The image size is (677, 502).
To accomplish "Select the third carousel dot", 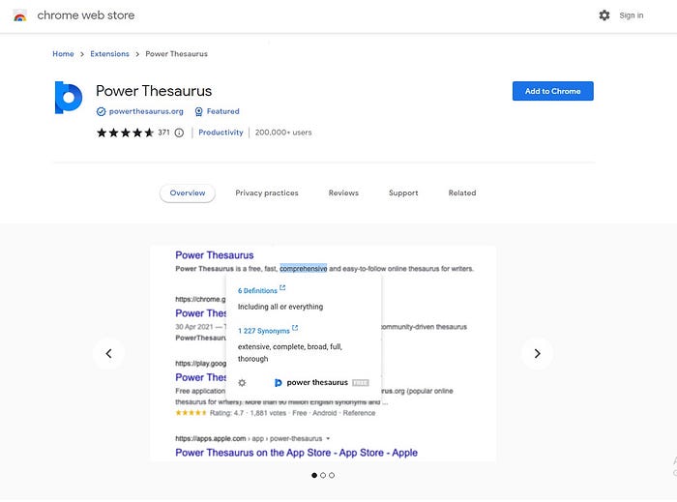I will coord(332,475).
